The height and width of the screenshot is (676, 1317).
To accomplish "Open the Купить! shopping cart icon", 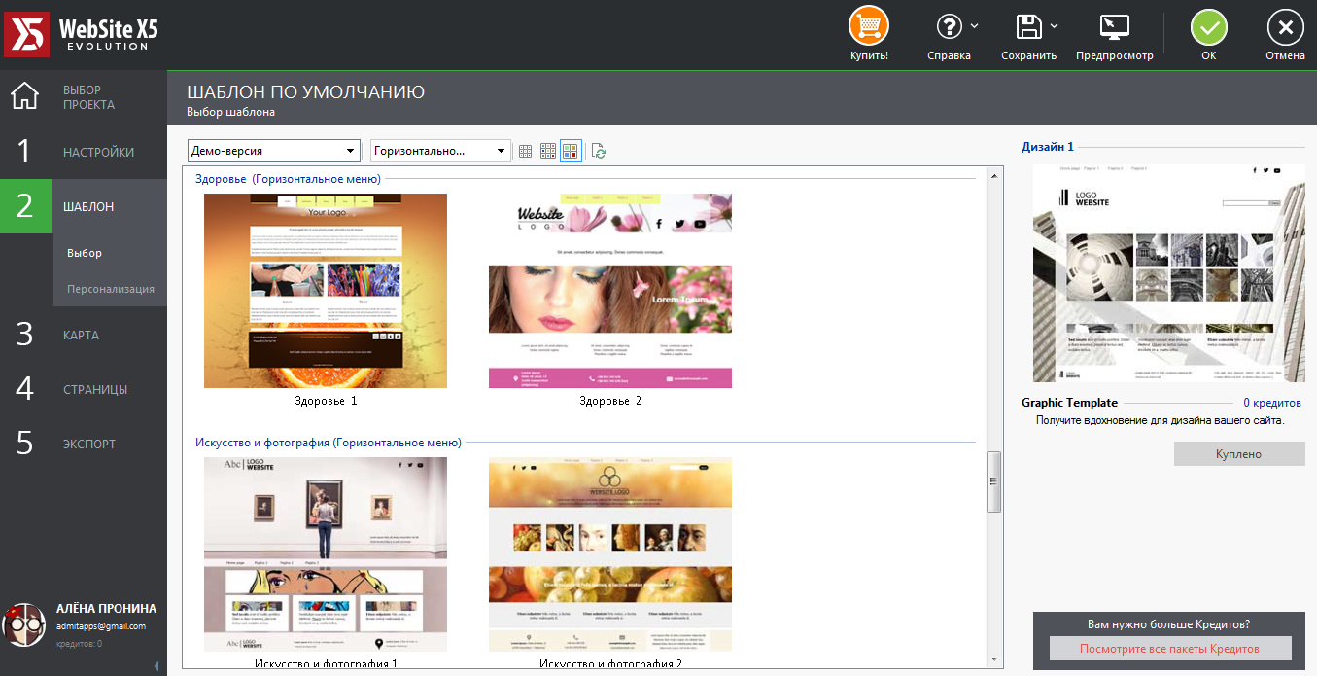I will click(868, 26).
